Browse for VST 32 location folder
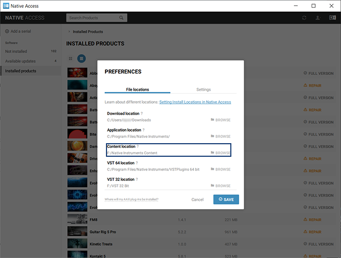The width and height of the screenshot is (341, 258). coord(220,186)
